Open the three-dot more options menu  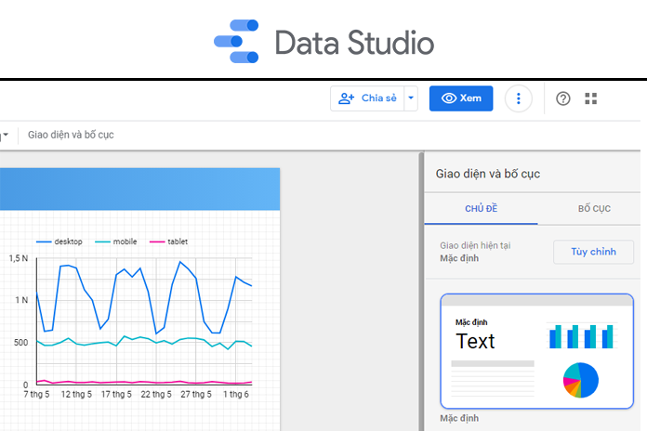click(x=519, y=98)
